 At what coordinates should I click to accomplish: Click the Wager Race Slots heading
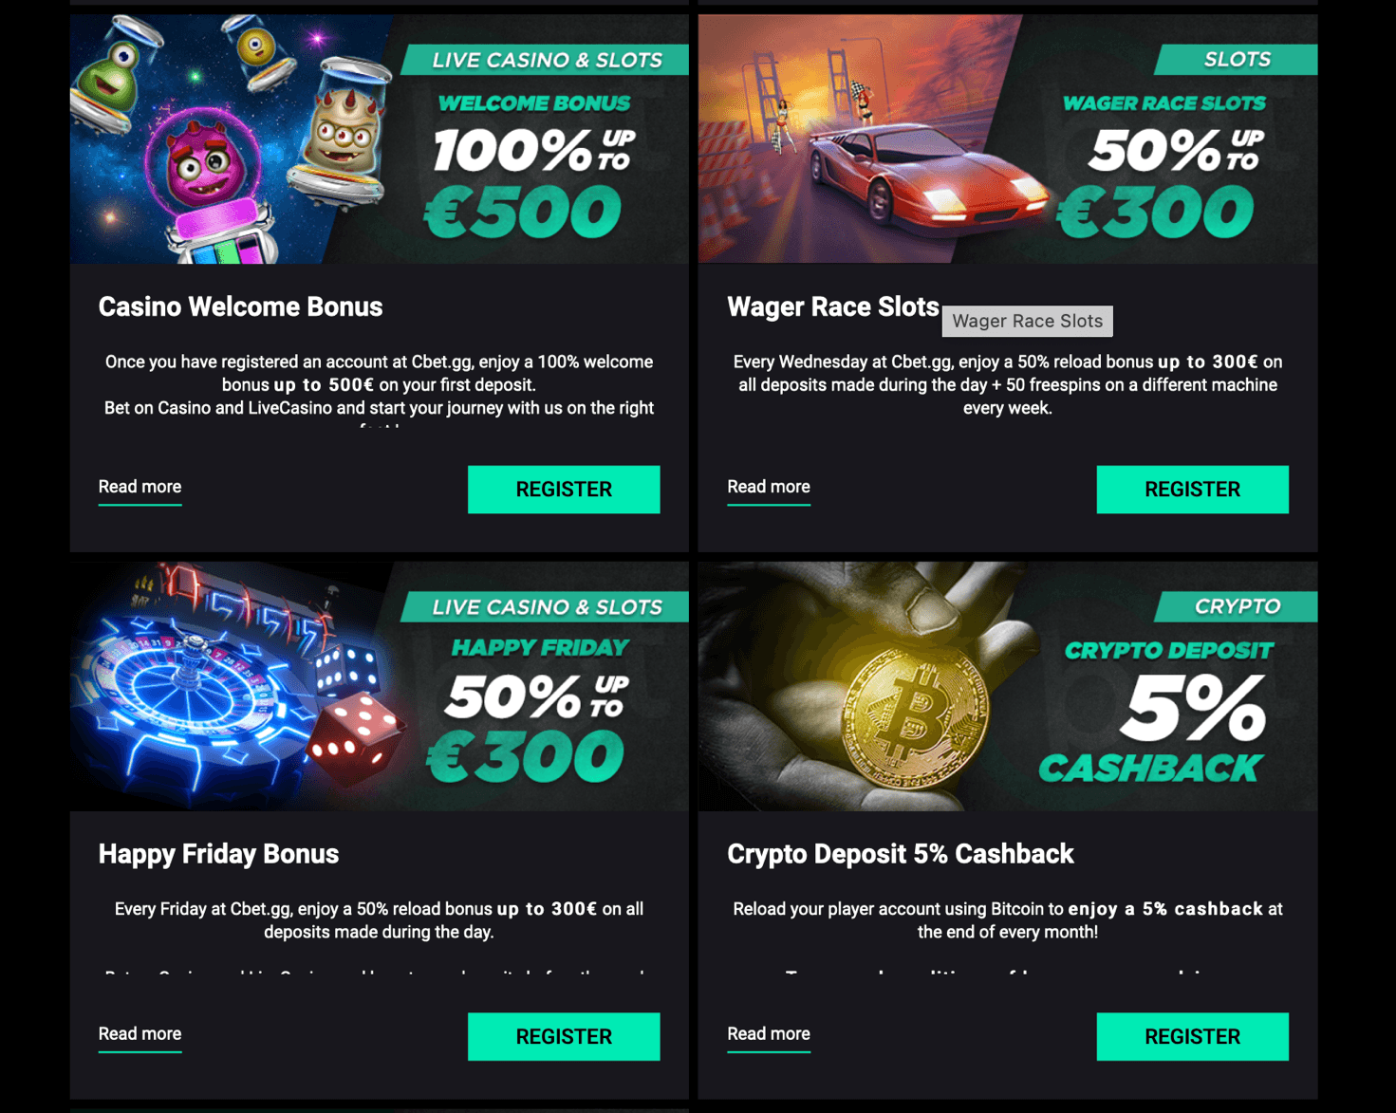click(x=832, y=306)
